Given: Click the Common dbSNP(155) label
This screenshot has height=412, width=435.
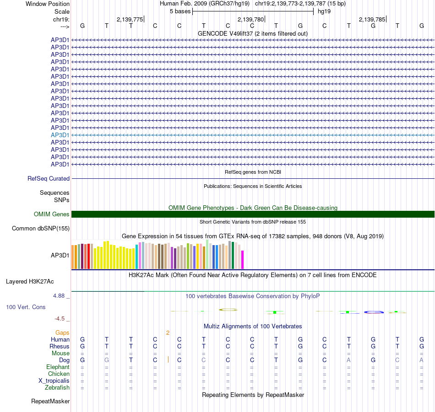Looking at the screenshot, I should point(40,228).
